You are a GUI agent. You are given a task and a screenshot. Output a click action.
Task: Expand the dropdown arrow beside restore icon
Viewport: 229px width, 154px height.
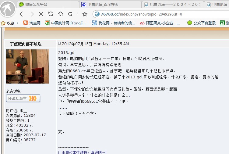point(77,14)
